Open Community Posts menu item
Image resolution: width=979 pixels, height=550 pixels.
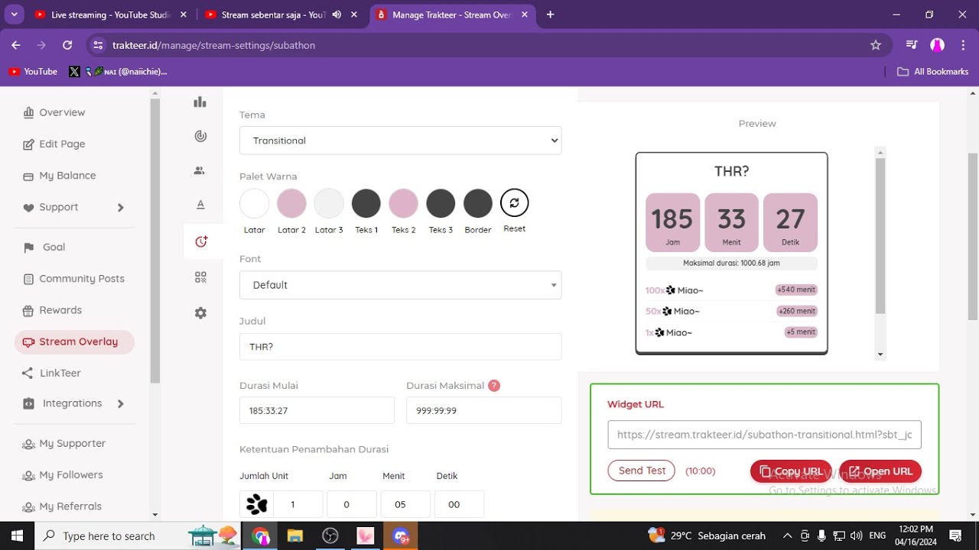(81, 279)
